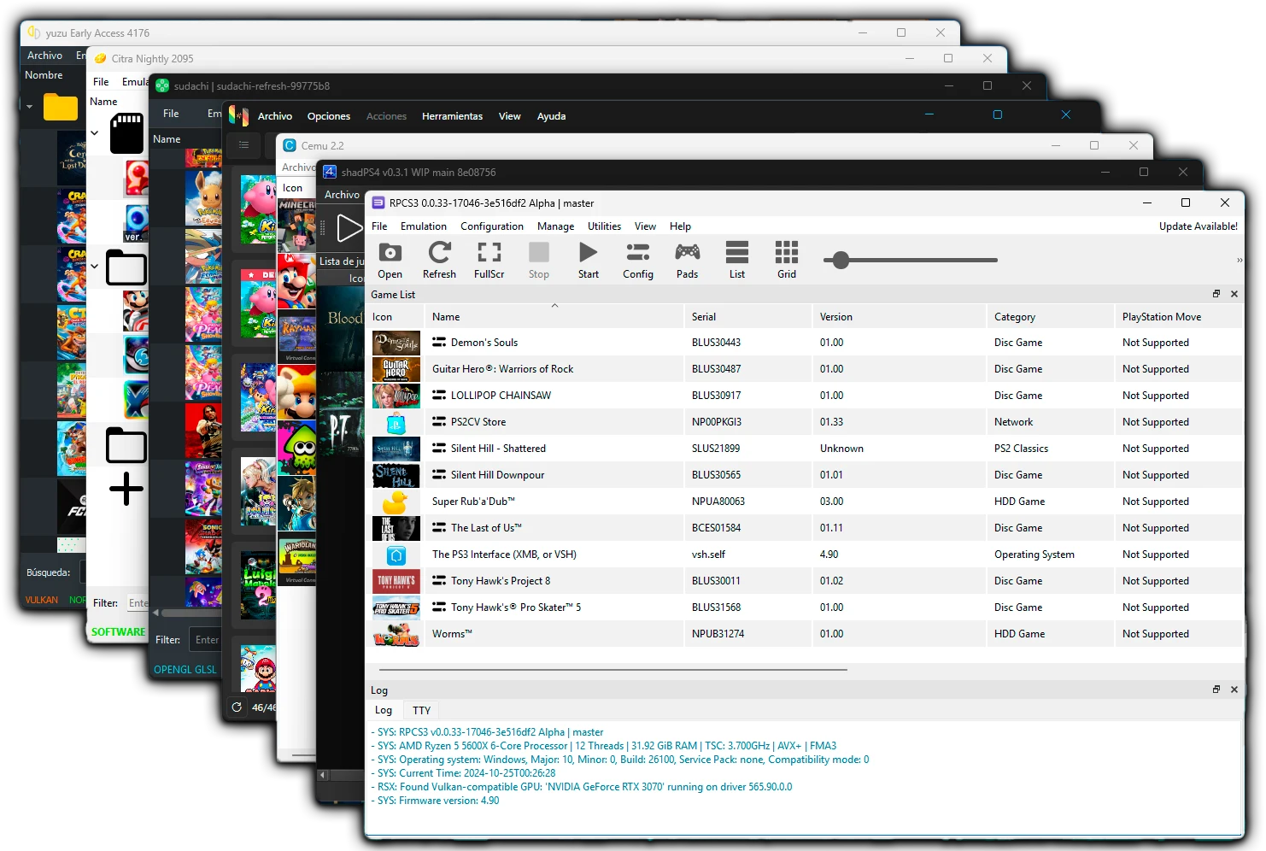Click the PS3 Interface VSH icon
Viewport: 1266px width, 851px height.
tap(396, 555)
